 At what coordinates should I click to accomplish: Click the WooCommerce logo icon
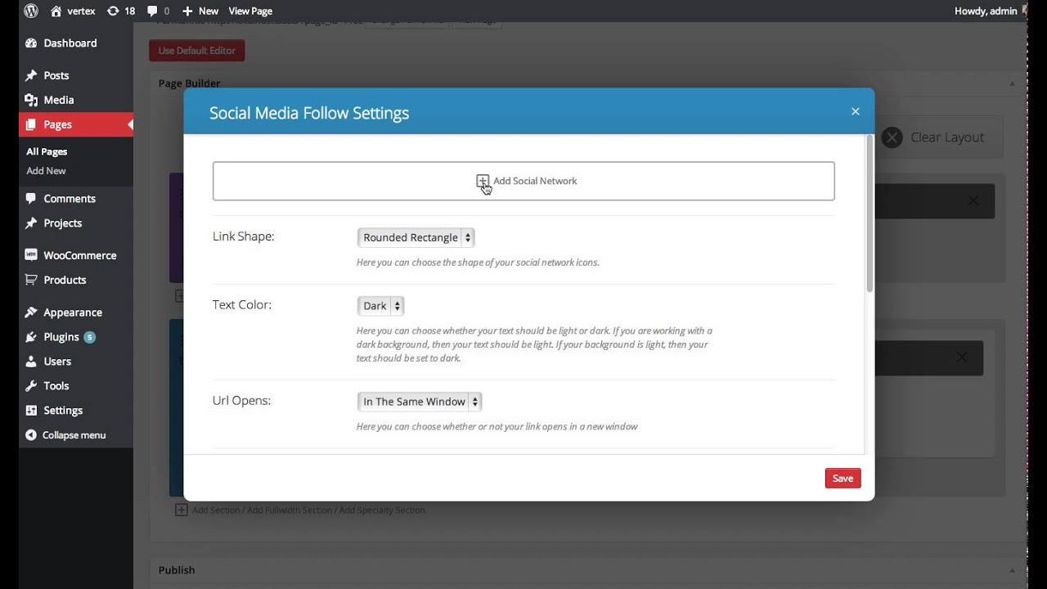pos(31,255)
